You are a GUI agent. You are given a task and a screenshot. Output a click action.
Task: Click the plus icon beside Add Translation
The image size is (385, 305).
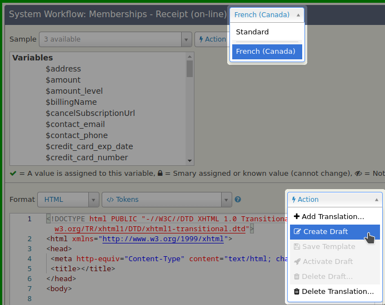(297, 217)
